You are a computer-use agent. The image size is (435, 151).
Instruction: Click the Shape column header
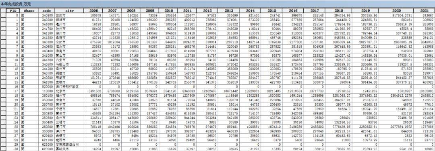coord(29,10)
